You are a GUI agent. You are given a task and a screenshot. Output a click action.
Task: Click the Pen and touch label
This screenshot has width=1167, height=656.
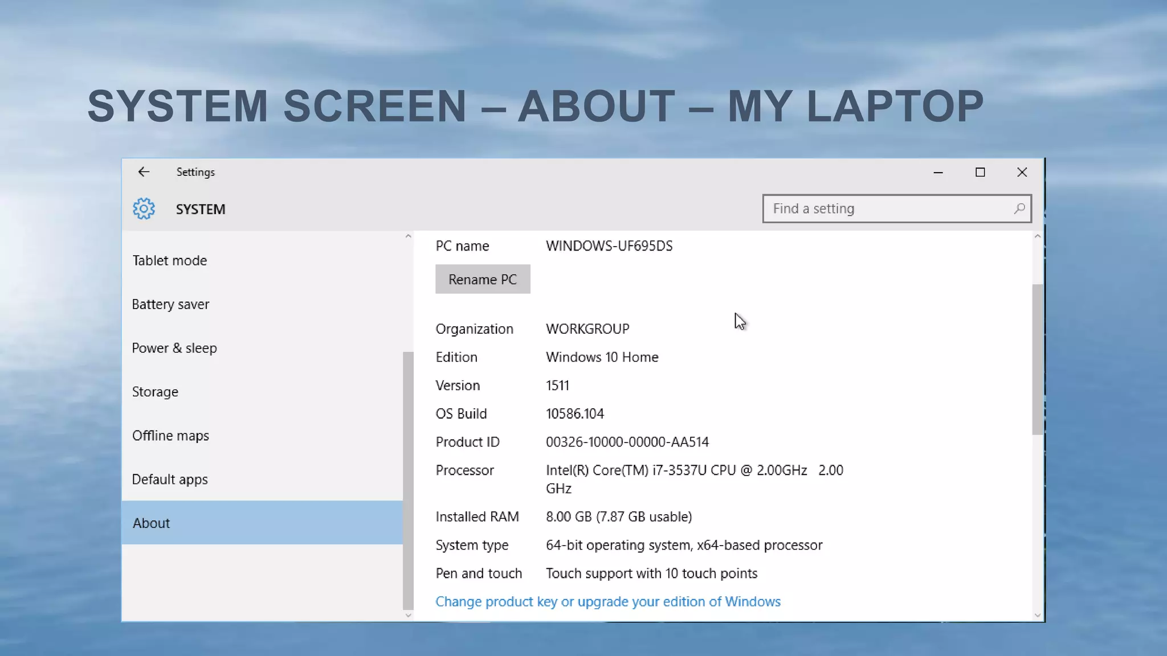click(479, 573)
